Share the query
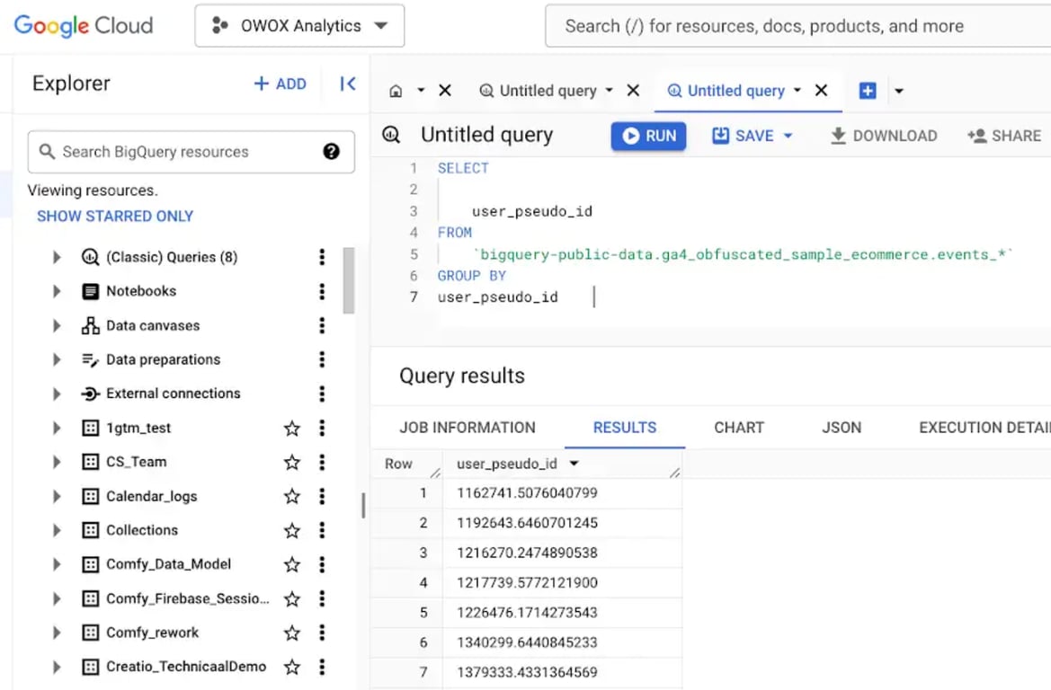The image size is (1051, 690). (x=1004, y=136)
